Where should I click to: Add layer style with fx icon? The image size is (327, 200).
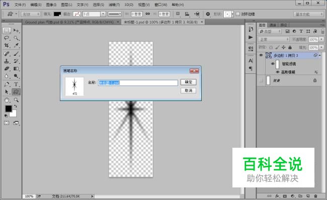coord(277,196)
